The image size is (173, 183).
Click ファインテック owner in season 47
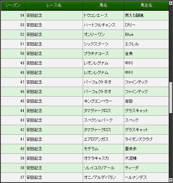136,82
